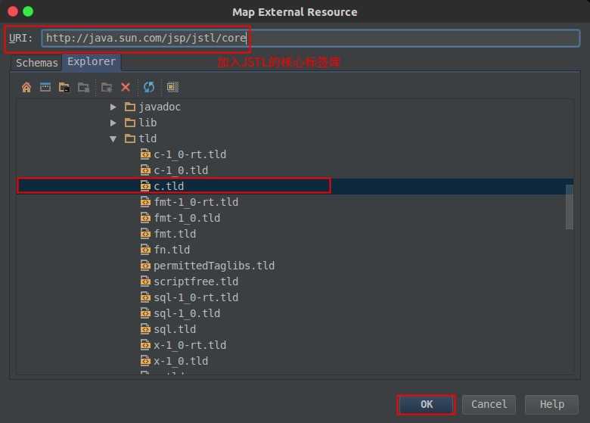Click the folder icon of javadoc
590x423 pixels.
point(130,107)
